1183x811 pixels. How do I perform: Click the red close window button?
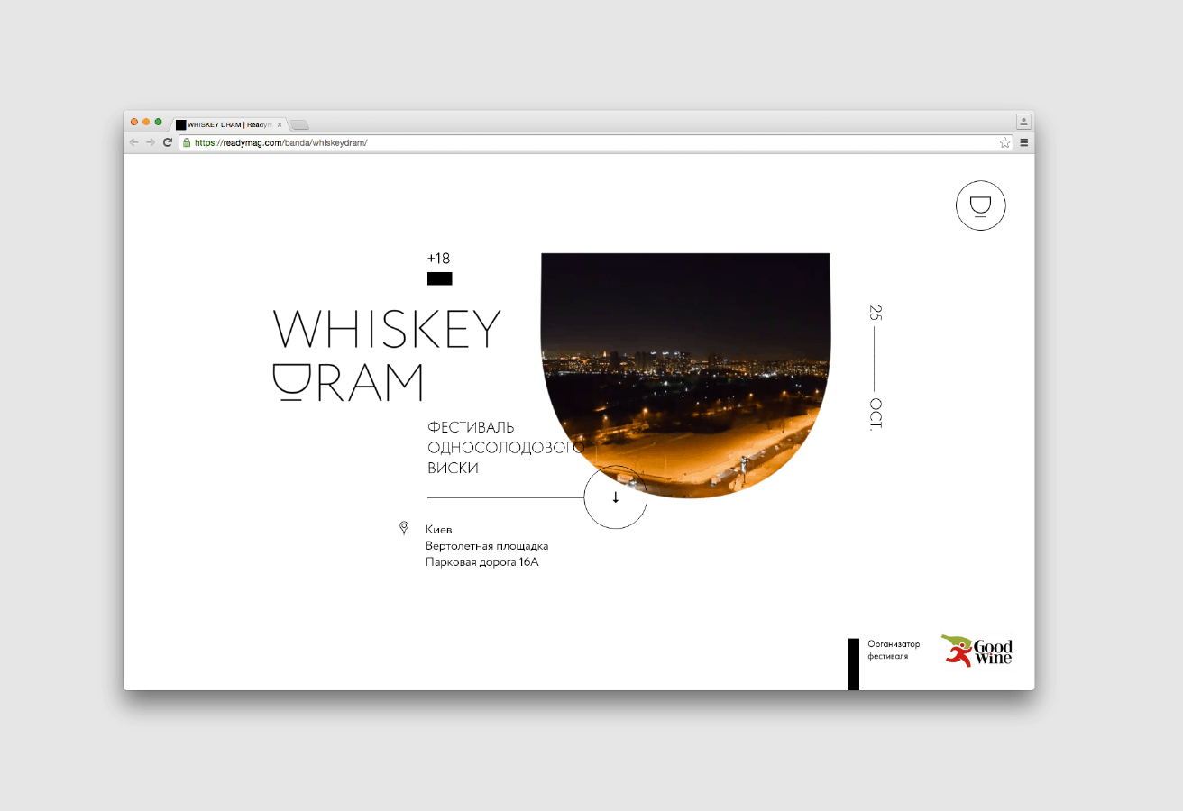(x=134, y=122)
